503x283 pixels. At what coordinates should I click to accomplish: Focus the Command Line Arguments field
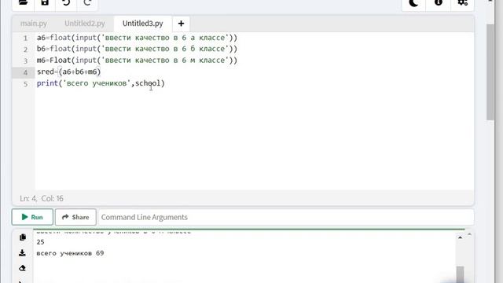pyautogui.click(x=286, y=217)
